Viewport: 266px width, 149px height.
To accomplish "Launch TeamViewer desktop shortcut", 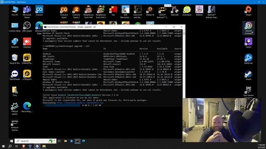I will pos(15,75).
